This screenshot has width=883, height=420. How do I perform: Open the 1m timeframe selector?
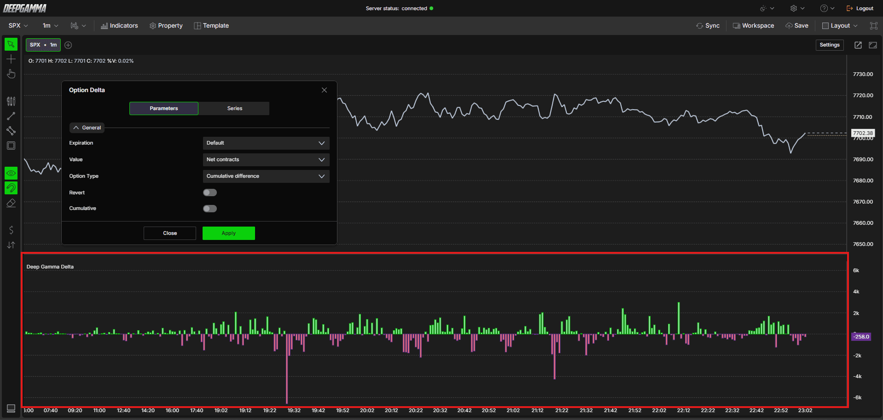[x=50, y=26]
